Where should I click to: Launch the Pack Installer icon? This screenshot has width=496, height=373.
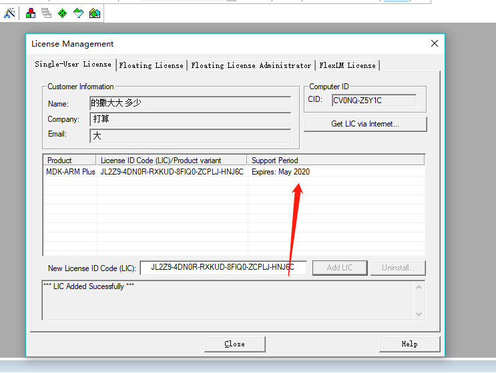point(95,13)
